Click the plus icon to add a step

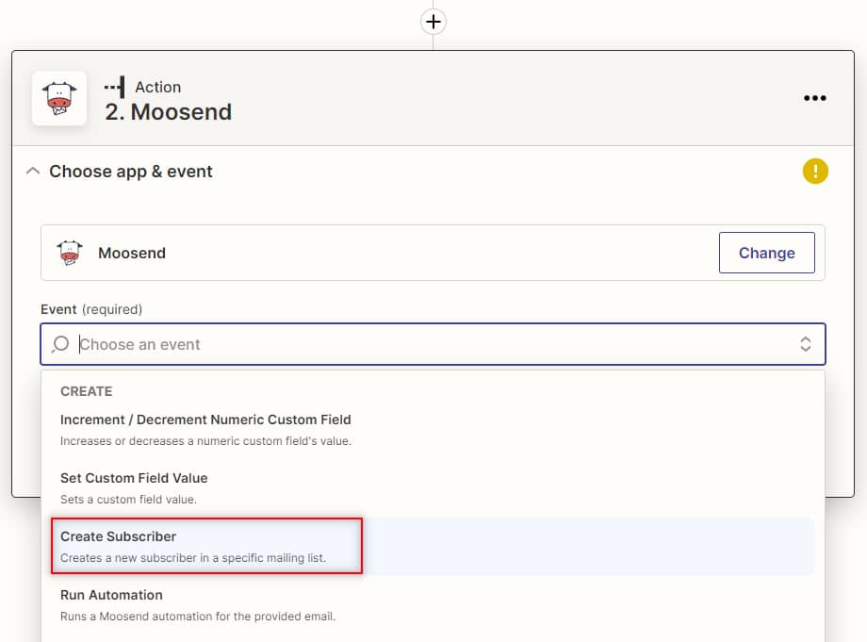click(433, 22)
